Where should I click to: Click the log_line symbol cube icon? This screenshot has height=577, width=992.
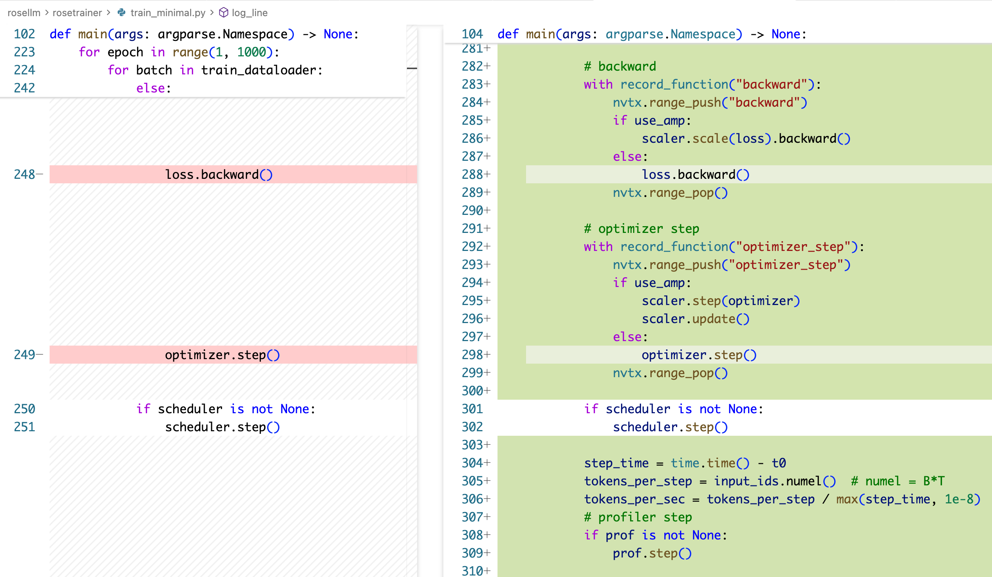(224, 13)
